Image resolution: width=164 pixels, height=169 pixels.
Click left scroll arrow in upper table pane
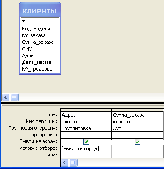point(6,97)
